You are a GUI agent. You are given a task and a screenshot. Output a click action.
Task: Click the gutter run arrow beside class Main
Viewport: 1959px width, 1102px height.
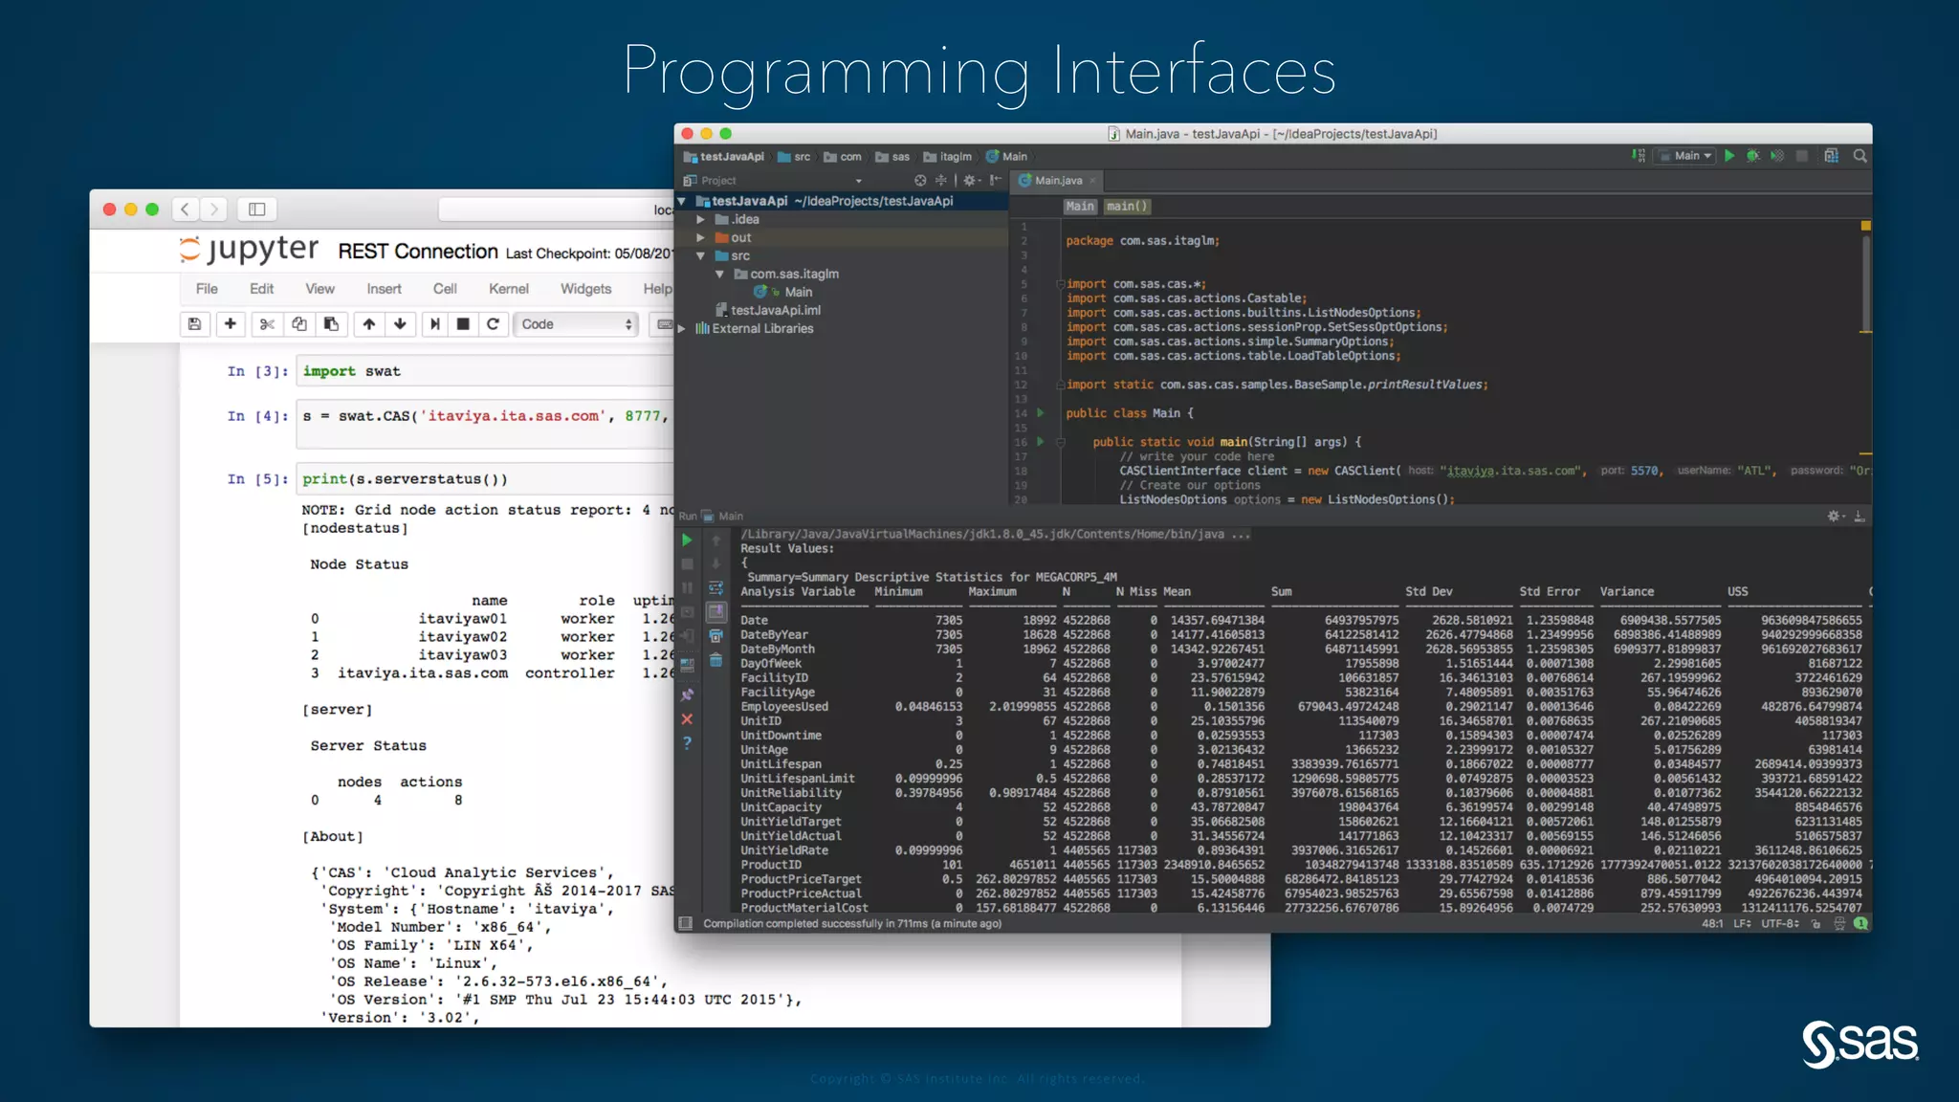click(x=1041, y=413)
